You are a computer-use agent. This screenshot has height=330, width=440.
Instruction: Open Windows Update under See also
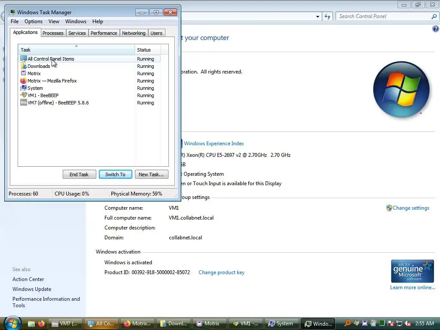tap(32, 289)
